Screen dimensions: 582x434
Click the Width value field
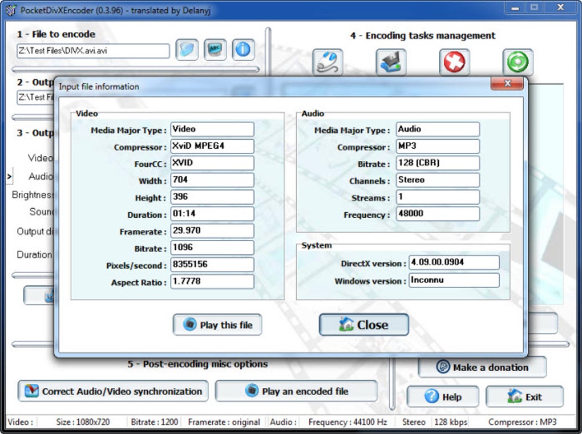tap(211, 180)
